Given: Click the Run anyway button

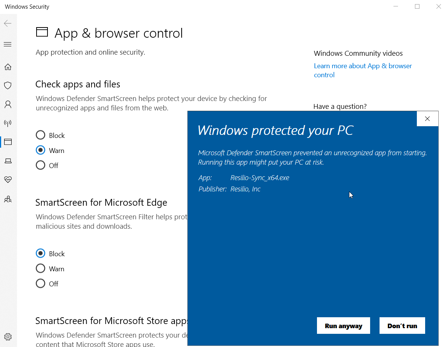Looking at the screenshot, I should (343, 326).
